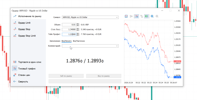The height and width of the screenshot is (100, 197).
Task: Click the red 1.28930 ask price tag
Action: [x=177, y=61]
